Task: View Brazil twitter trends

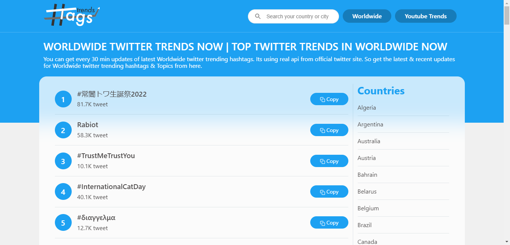Action: click(x=364, y=225)
